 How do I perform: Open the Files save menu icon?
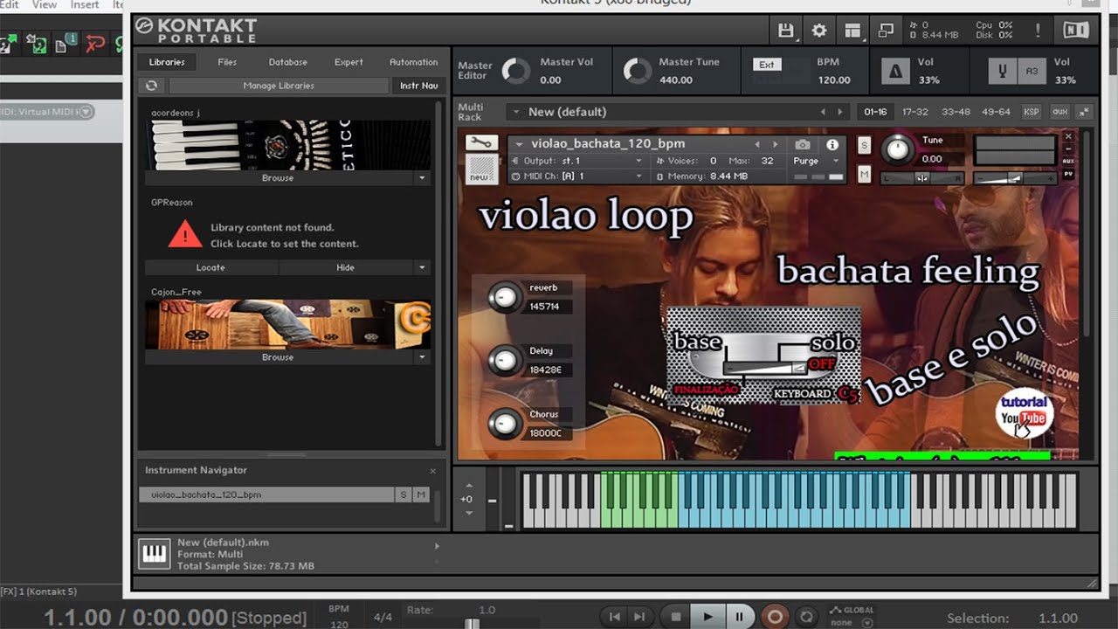[786, 31]
